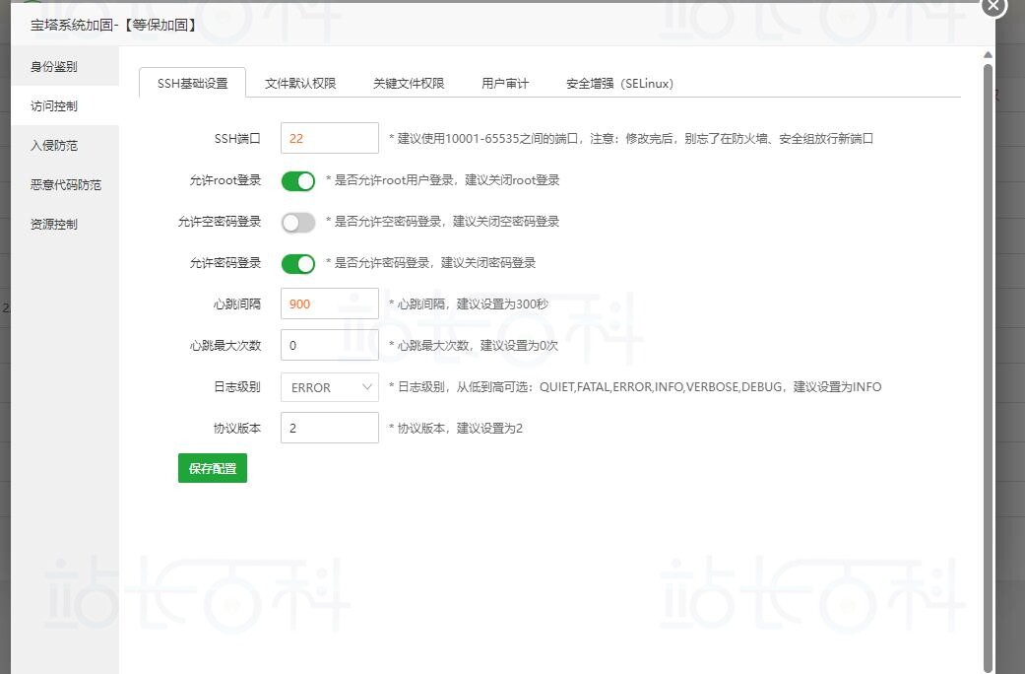The width and height of the screenshot is (1025, 674).
Task: Click the 协议版本 input field
Action: coord(329,429)
